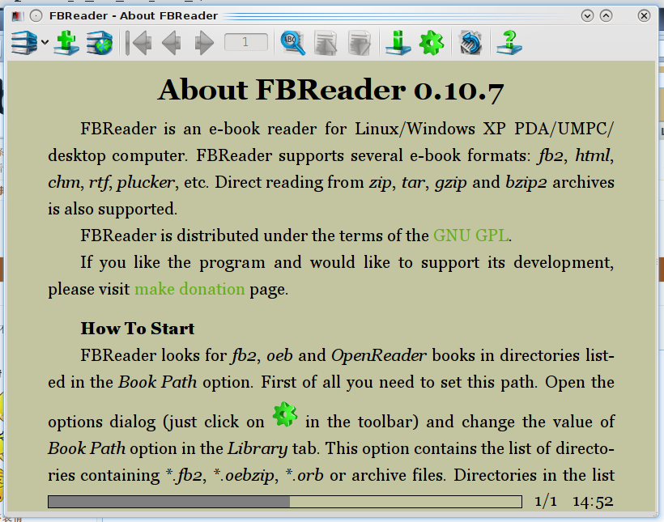Click the page indicator 1/1
The width and height of the screenshot is (664, 522).
pos(546,502)
